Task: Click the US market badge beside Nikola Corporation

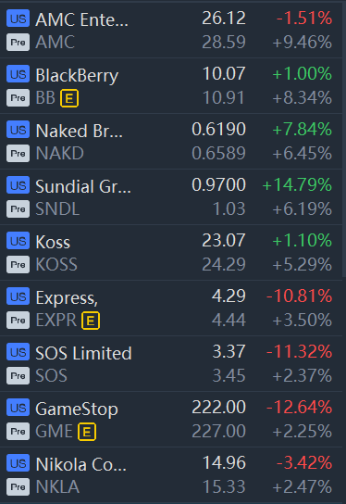Action: point(18,463)
